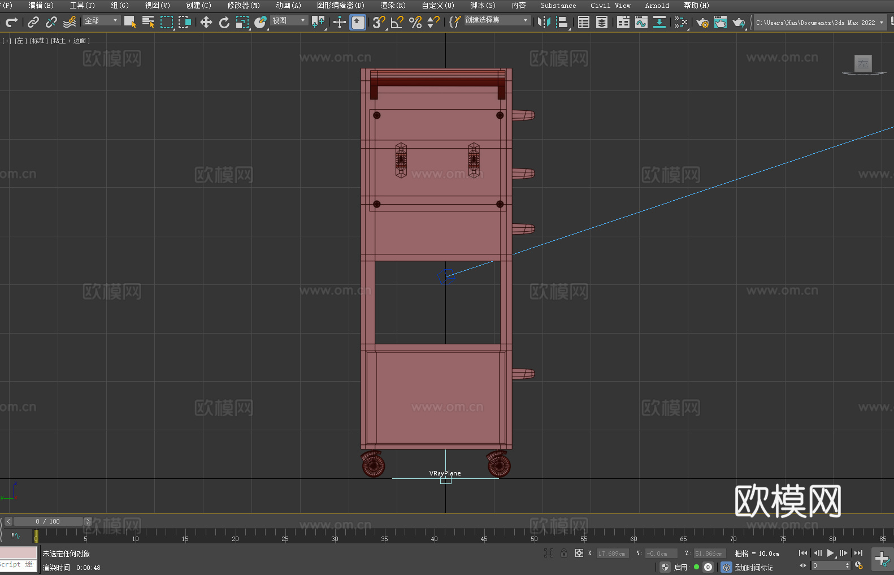Click the [左] viewport name label

20,41
